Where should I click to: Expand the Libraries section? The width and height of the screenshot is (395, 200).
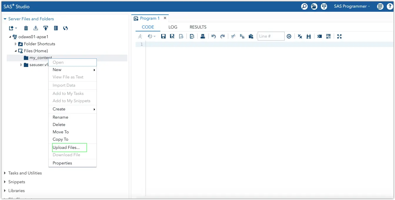5,191
